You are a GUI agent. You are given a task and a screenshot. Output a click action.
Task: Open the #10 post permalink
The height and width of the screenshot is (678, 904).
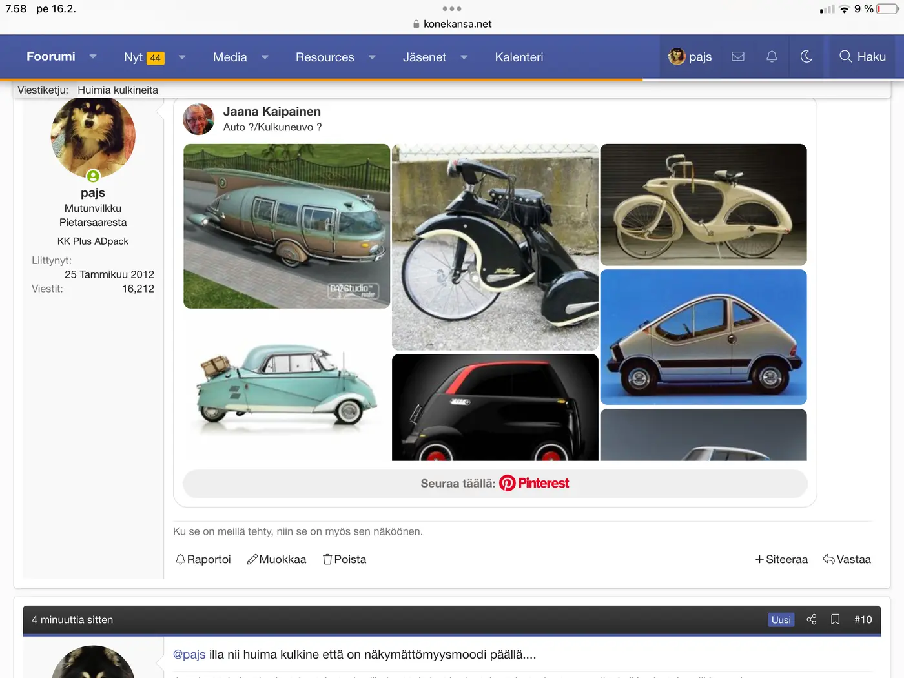[x=863, y=619]
